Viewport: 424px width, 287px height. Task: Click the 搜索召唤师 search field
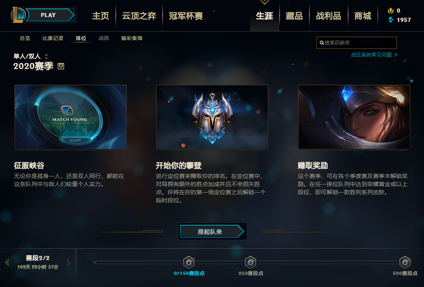pos(356,43)
